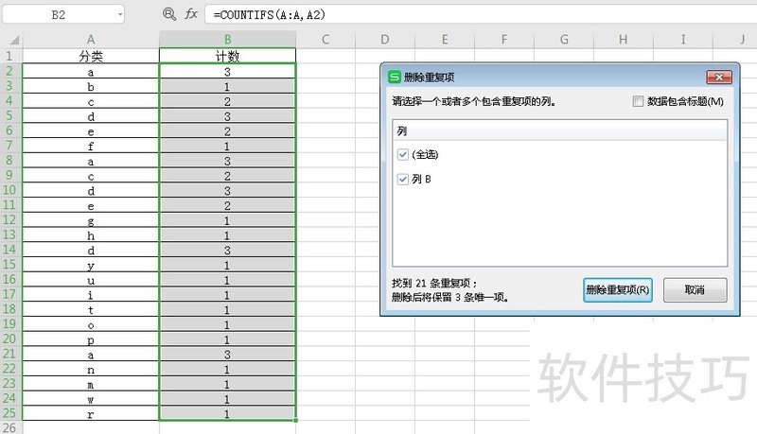Click cell A18 containing t
Image resolution: width=757 pixels, height=434 pixels.
(x=91, y=309)
